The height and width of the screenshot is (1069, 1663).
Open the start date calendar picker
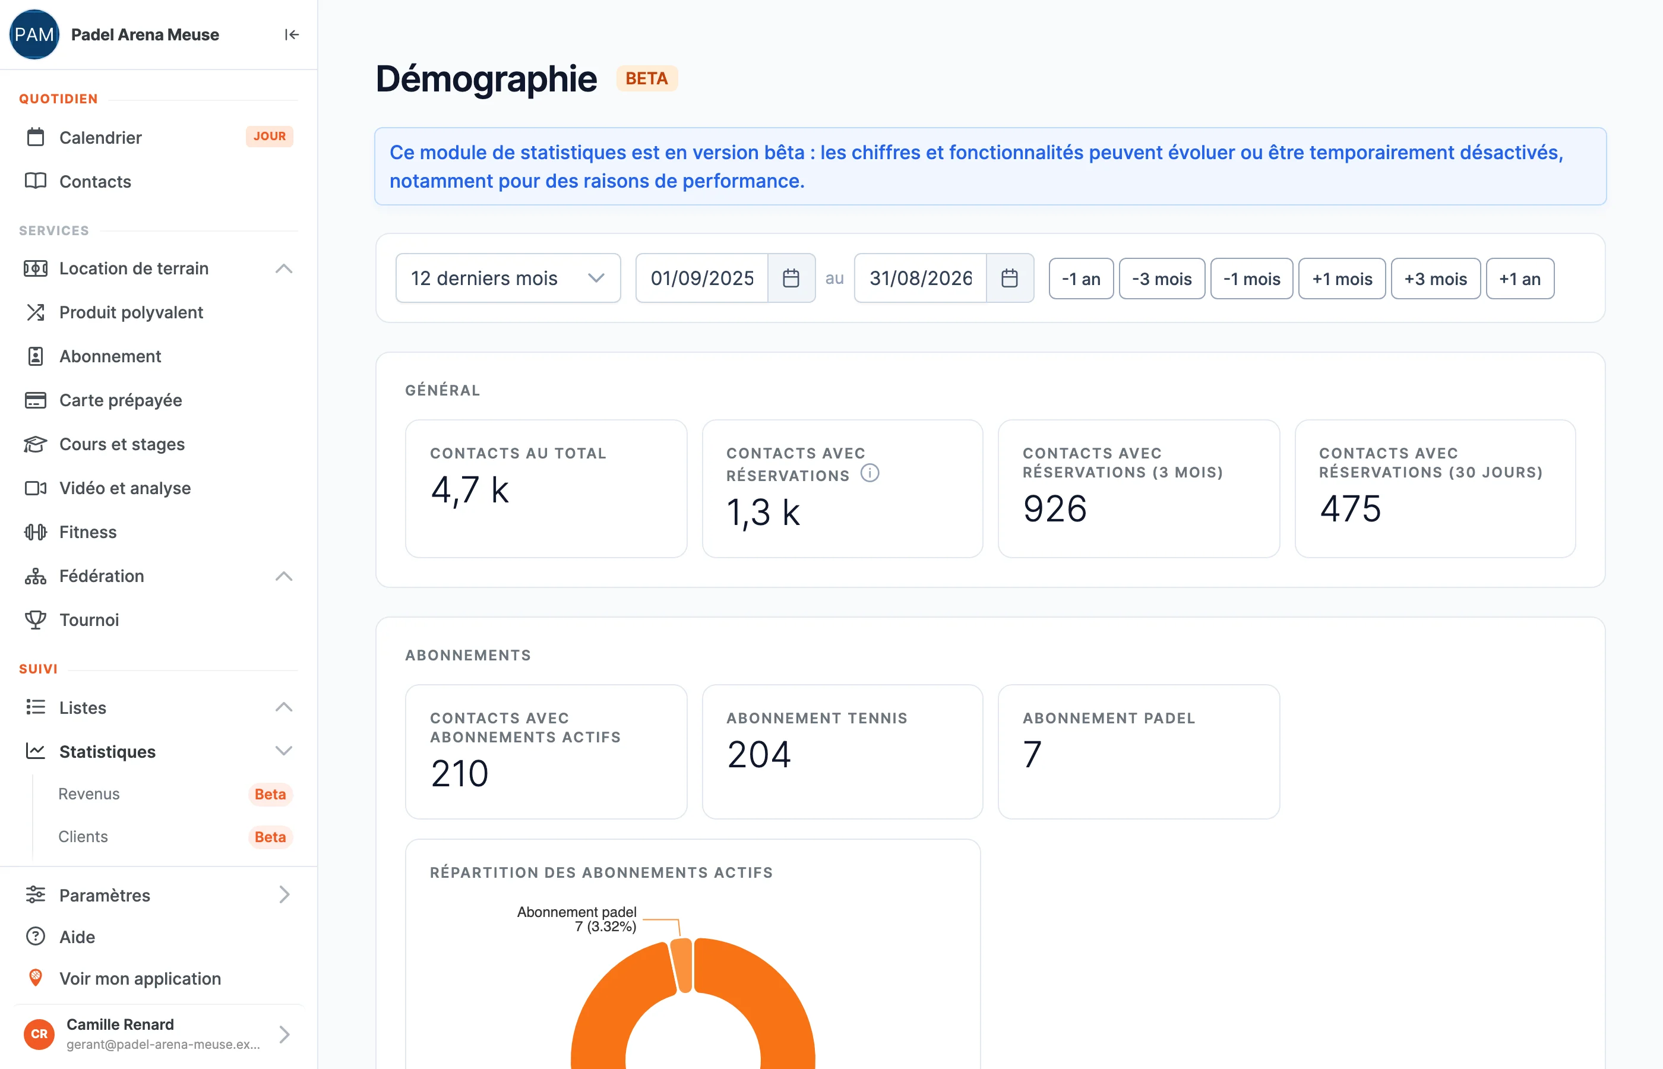click(791, 279)
